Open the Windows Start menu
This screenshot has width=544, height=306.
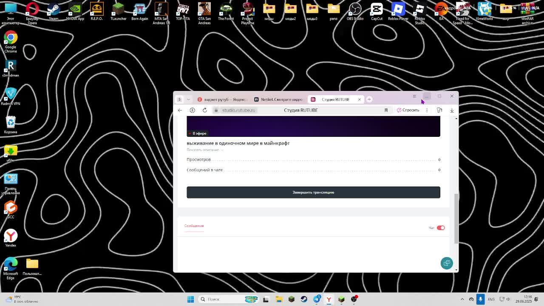tap(190, 299)
